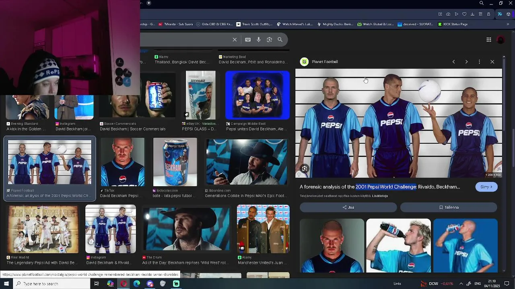Open the KICK Status Page bookmark
Screen dimensions: 515x289
(453, 24)
